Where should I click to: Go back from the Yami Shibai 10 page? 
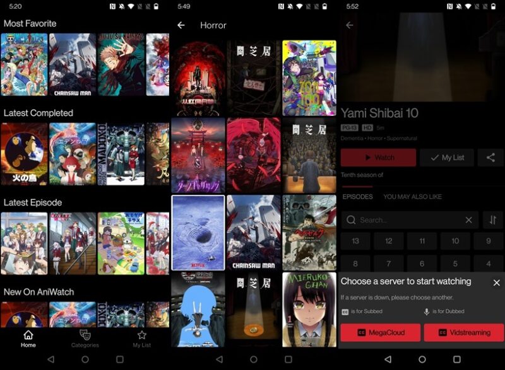[349, 25]
